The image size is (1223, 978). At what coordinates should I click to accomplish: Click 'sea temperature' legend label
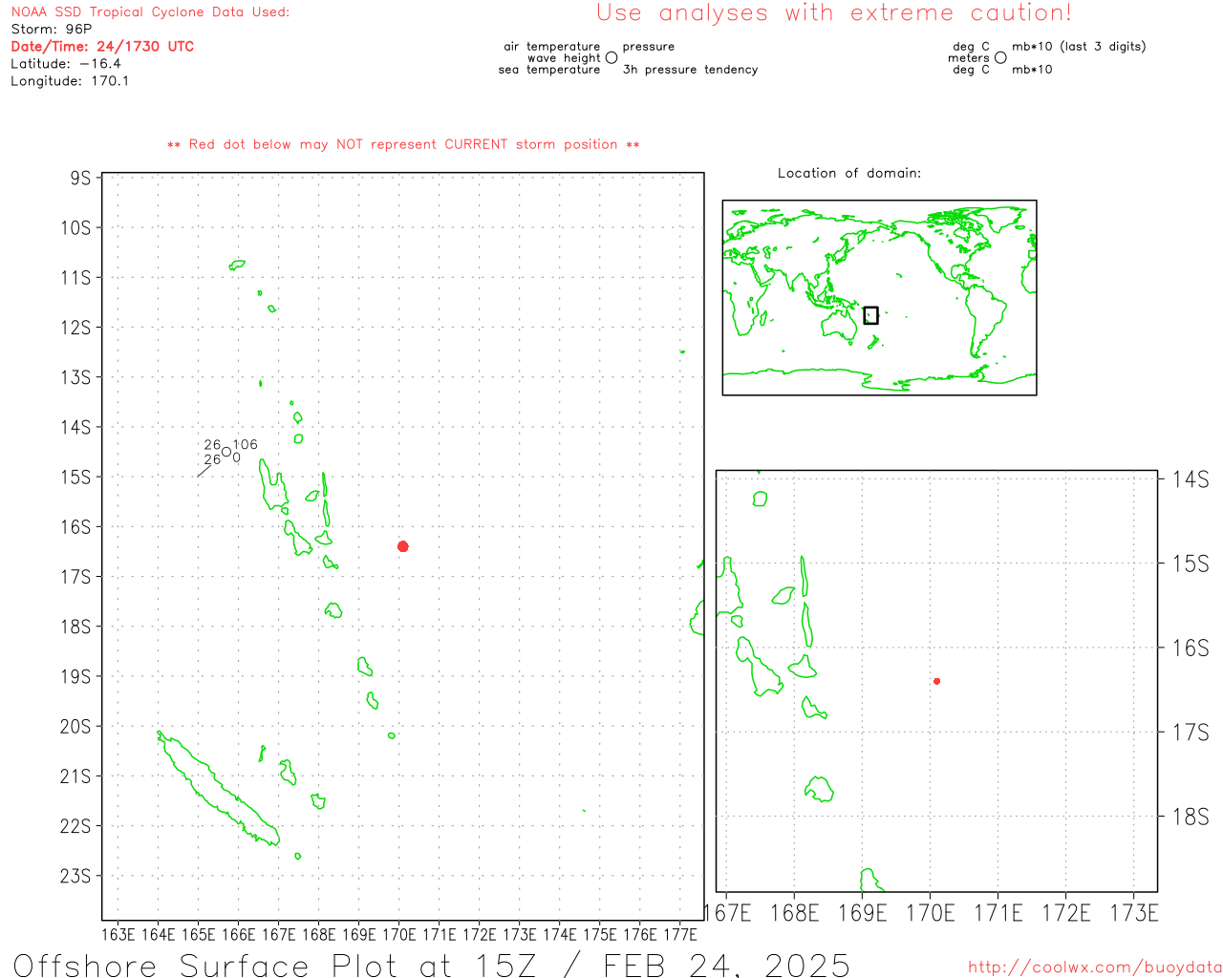pyautogui.click(x=549, y=70)
